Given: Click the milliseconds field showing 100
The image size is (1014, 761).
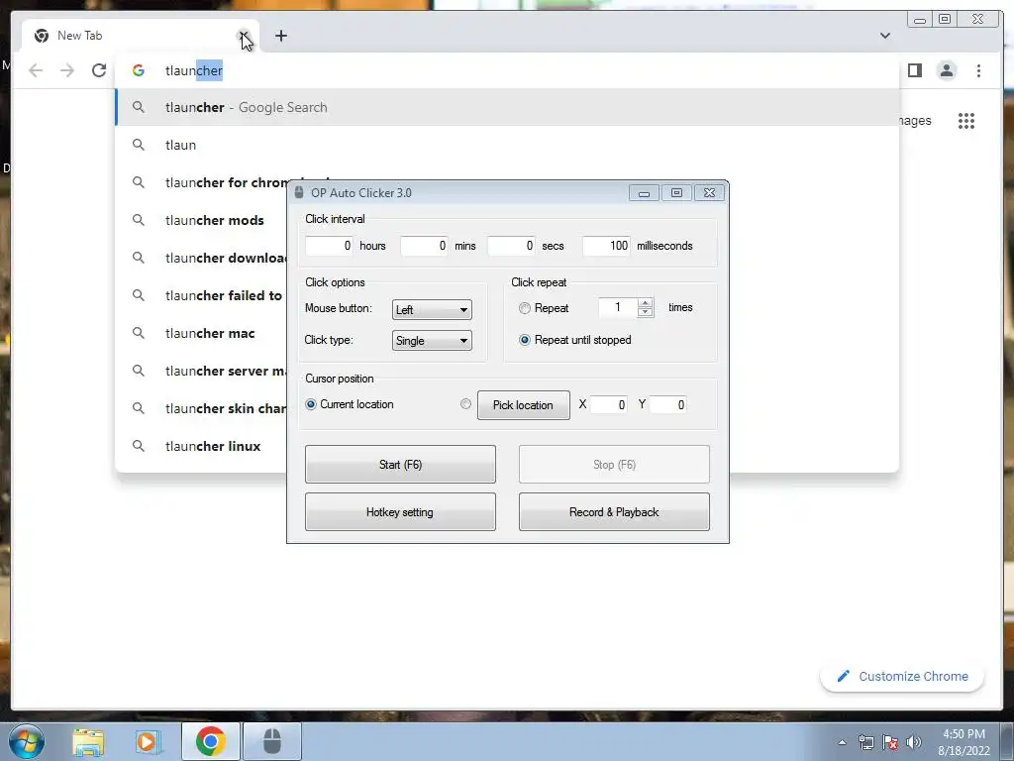Looking at the screenshot, I should (x=606, y=246).
